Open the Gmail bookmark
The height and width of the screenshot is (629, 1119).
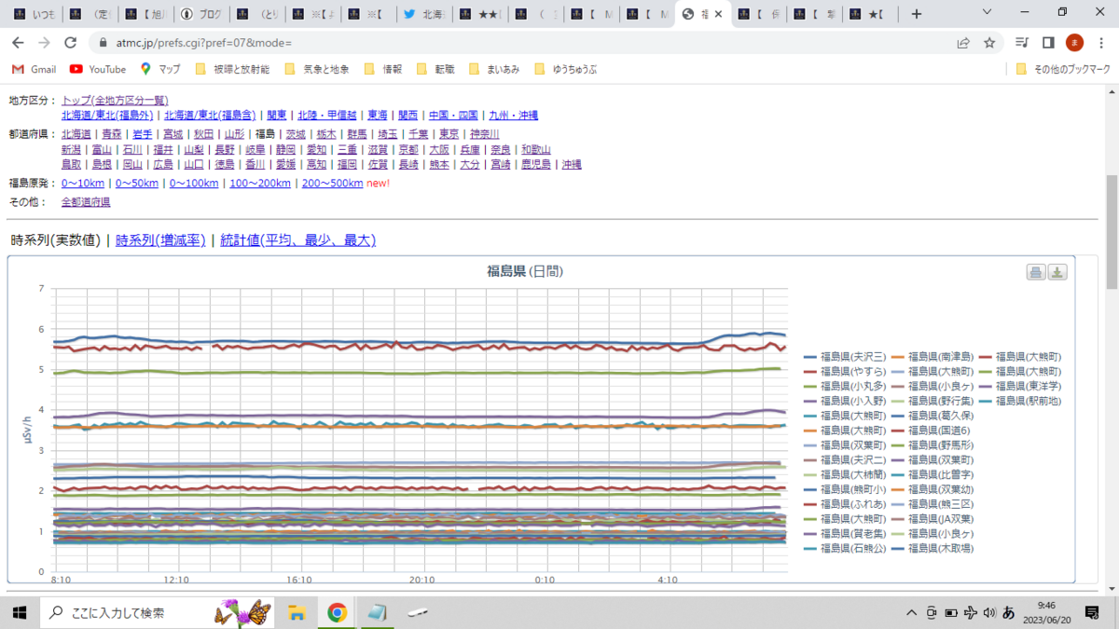click(34, 69)
